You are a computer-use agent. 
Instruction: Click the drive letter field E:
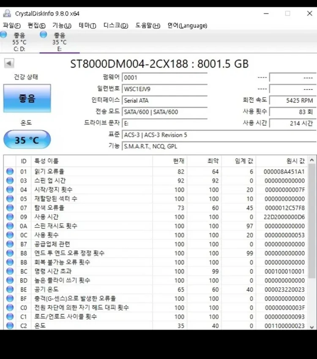(165, 123)
